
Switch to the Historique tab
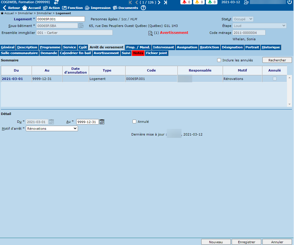pyautogui.click(x=271, y=47)
